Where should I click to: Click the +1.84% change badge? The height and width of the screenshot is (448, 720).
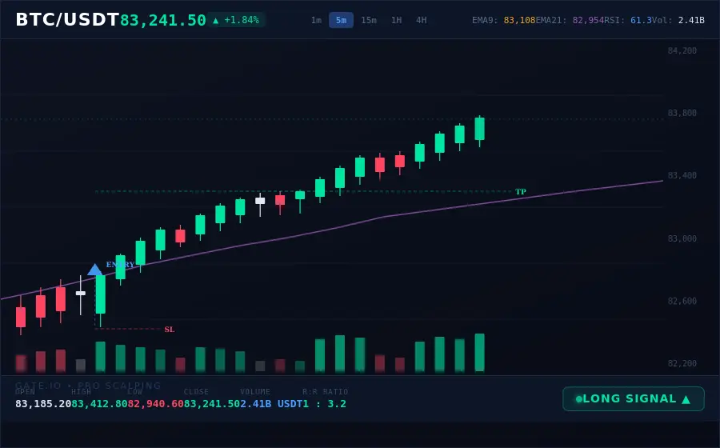click(236, 20)
